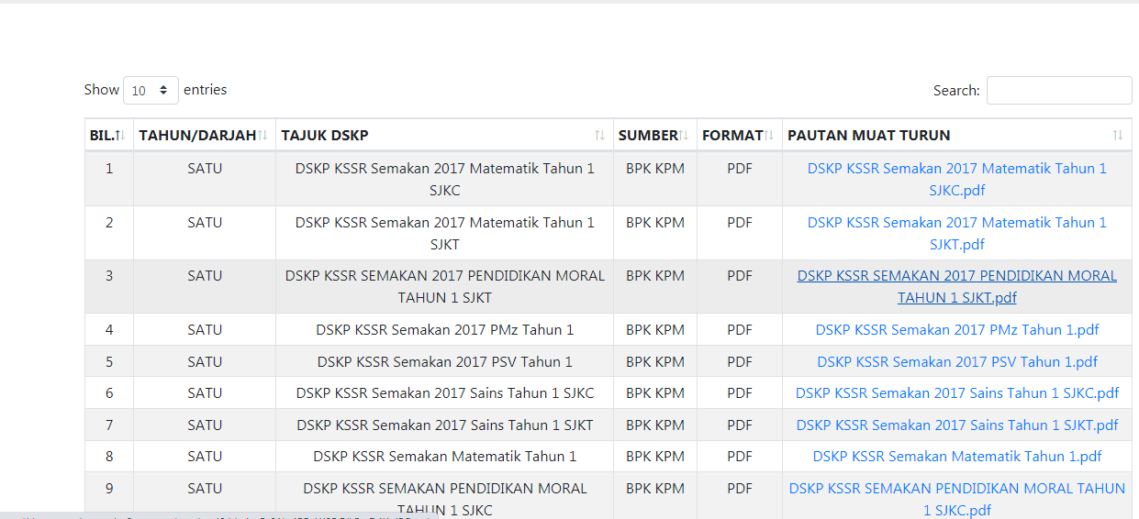Download Matematik Tahun 1 SJKC.pdf link
Image resolution: width=1139 pixels, height=519 pixels.
click(x=956, y=170)
